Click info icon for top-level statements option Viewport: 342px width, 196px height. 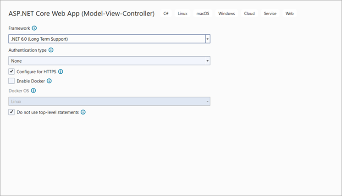pos(83,112)
